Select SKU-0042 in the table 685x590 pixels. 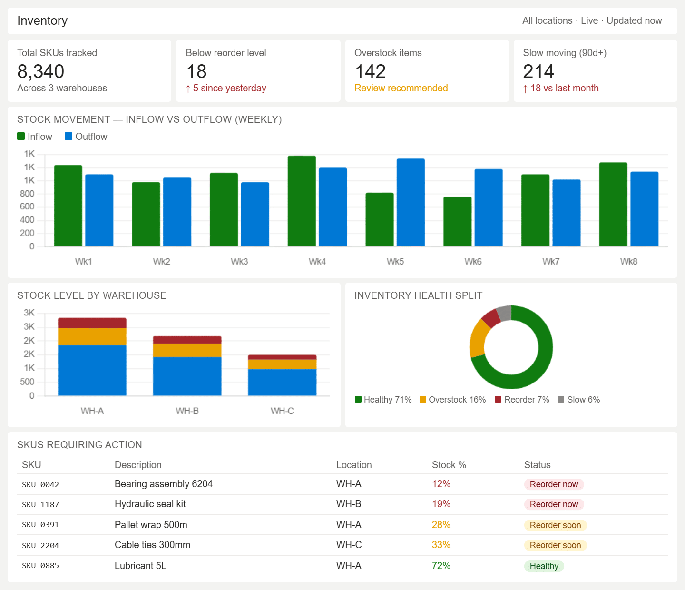[40, 484]
